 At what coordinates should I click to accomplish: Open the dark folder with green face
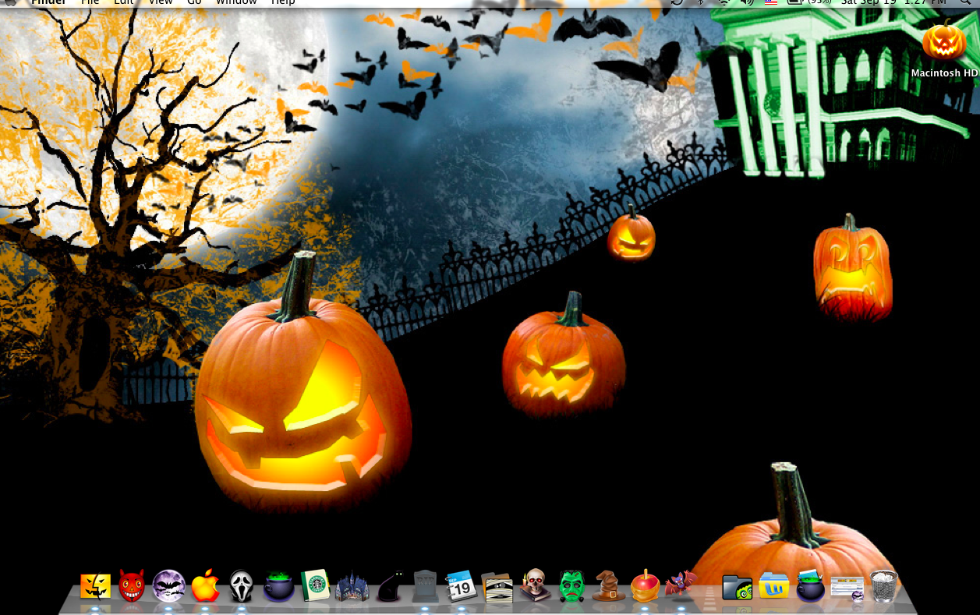point(737,587)
